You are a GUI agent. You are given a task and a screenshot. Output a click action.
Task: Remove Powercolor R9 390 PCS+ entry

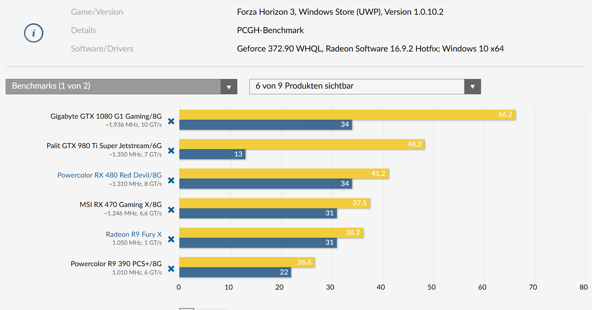(171, 269)
